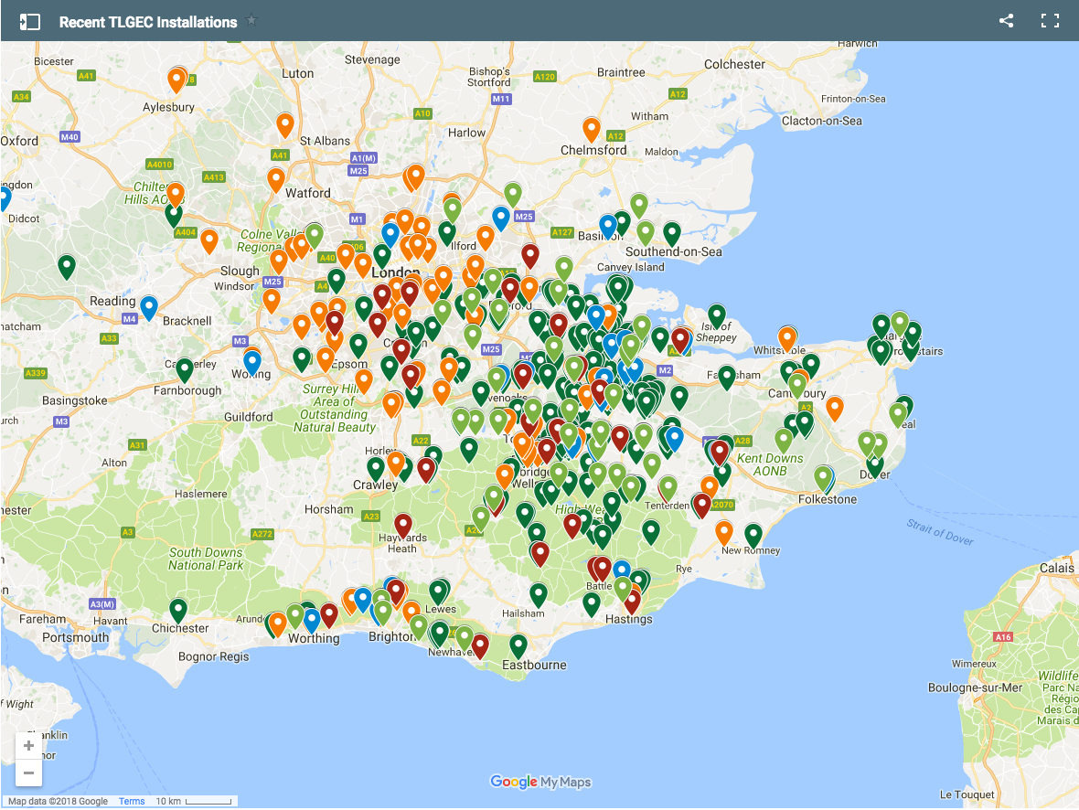Click the Google logo at the bottom
The height and width of the screenshot is (810, 1079).
coord(512,783)
